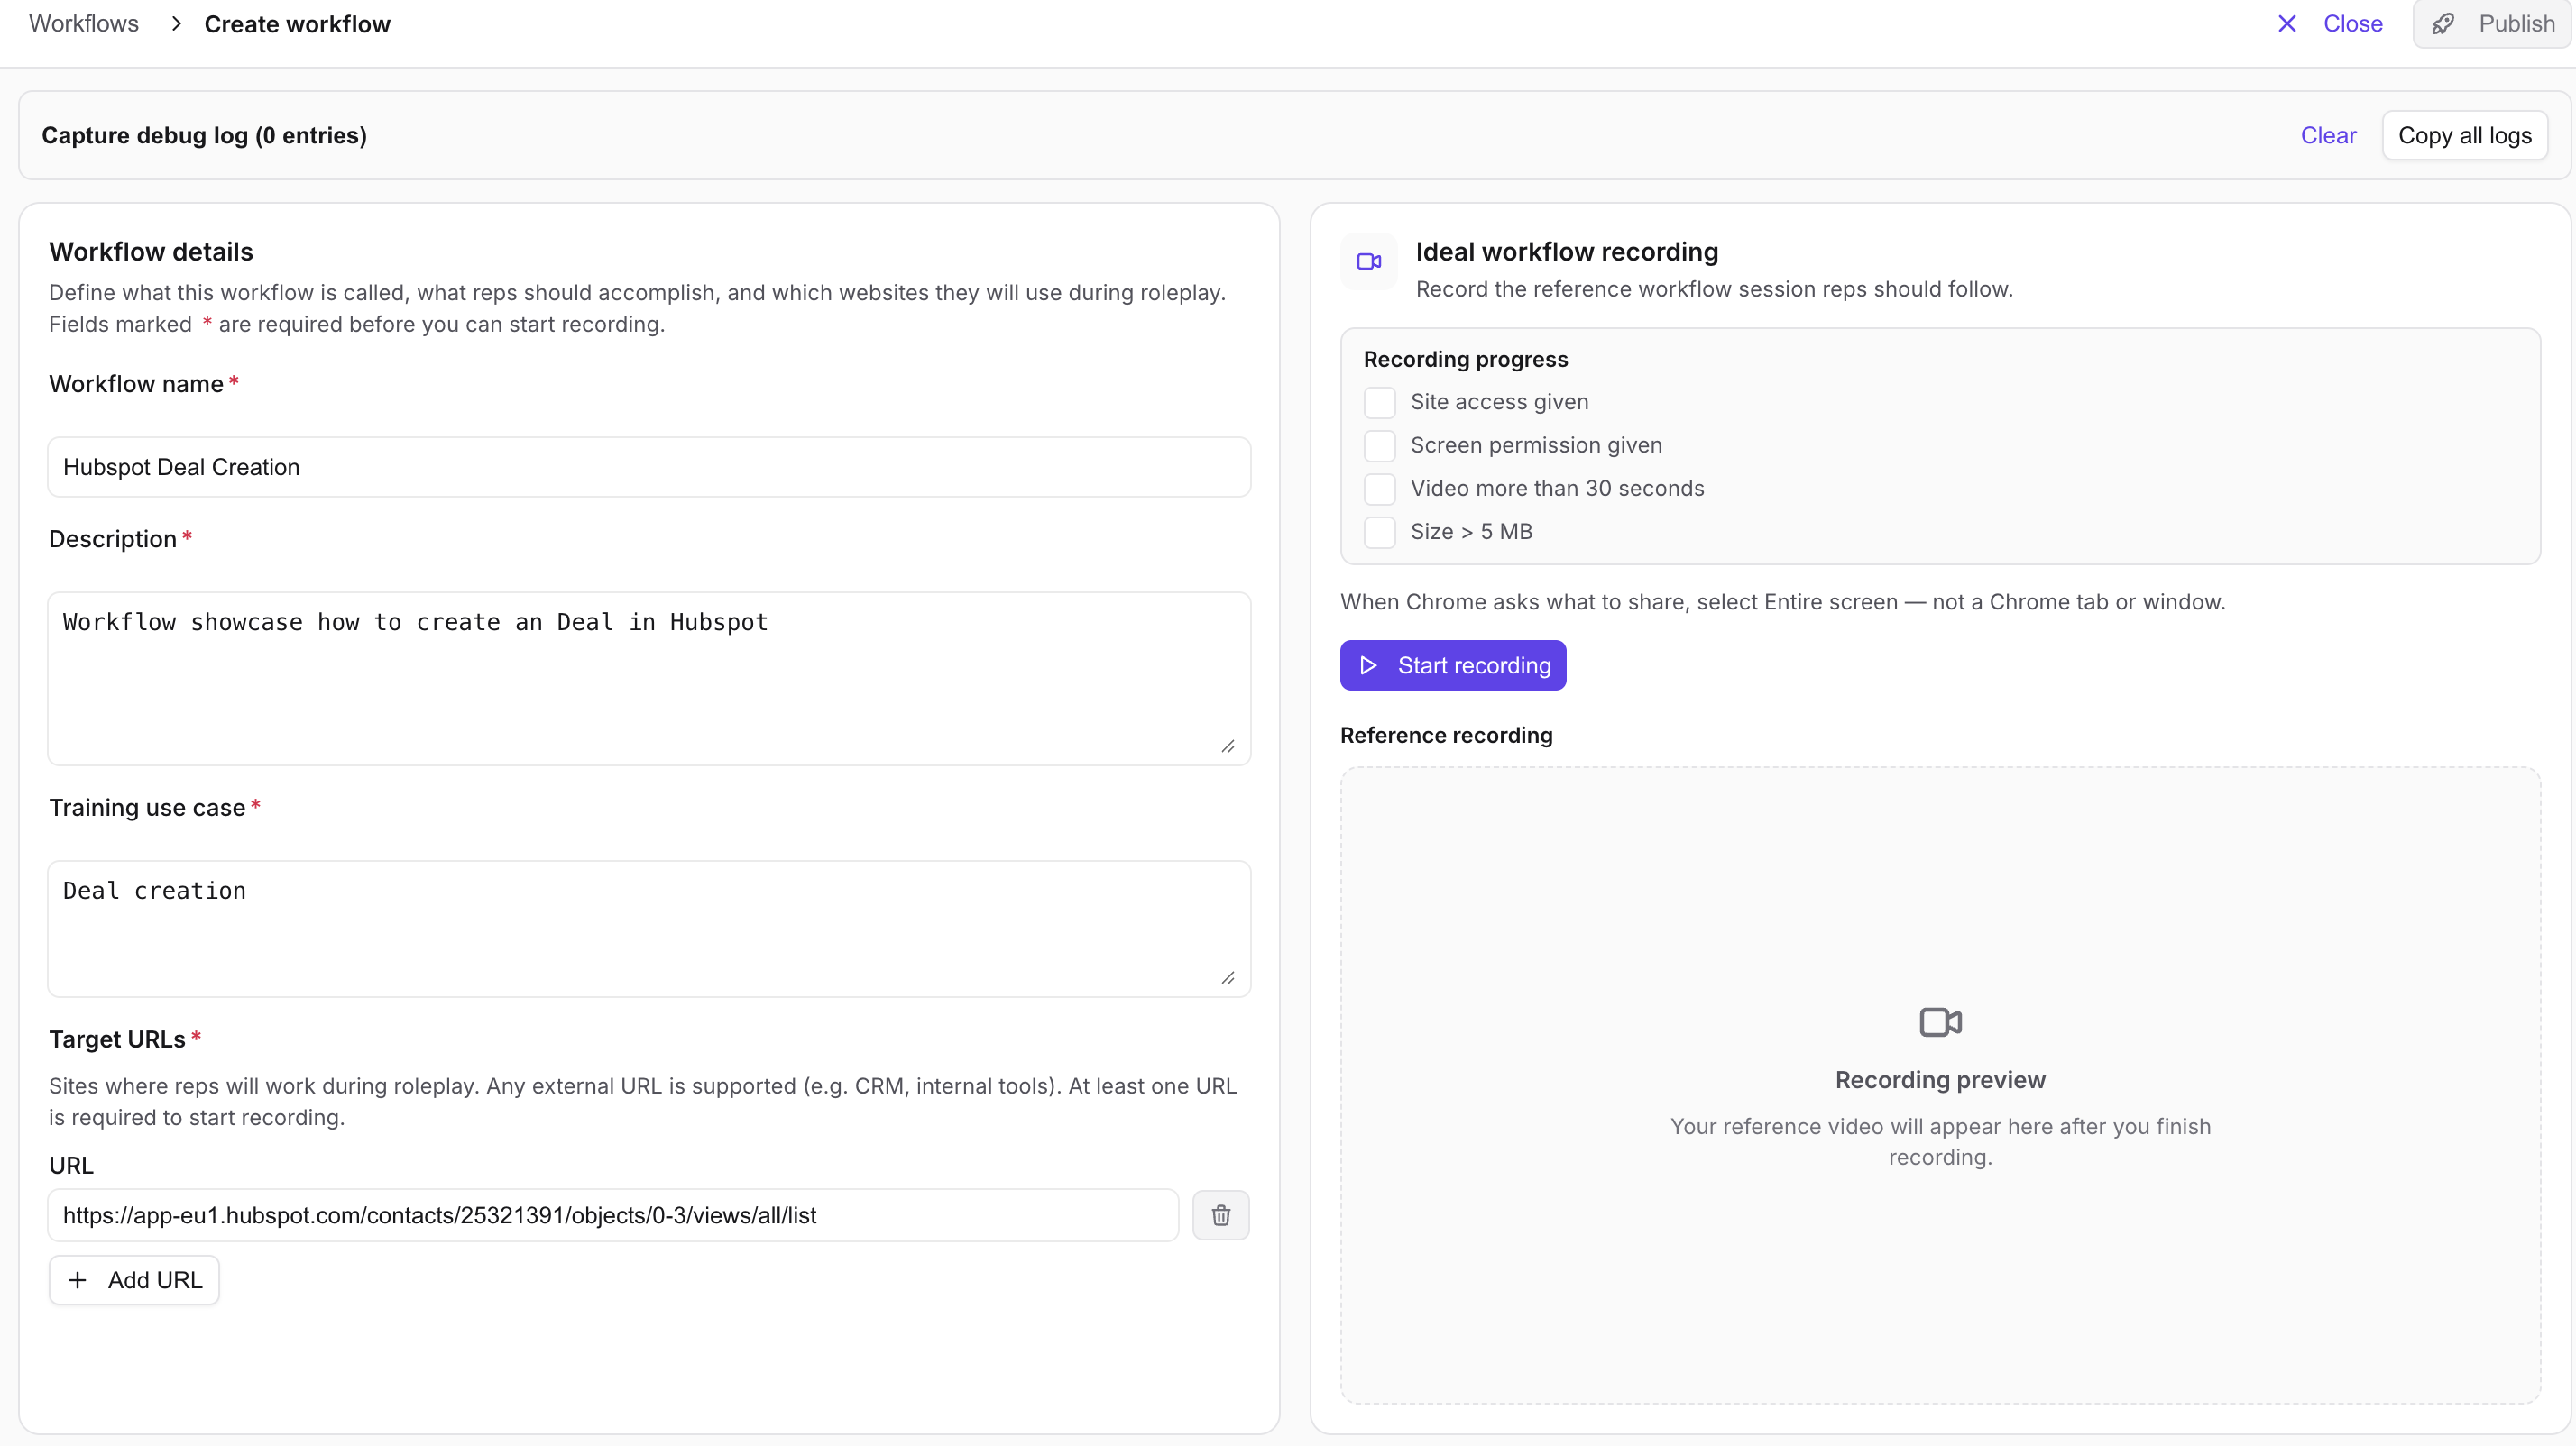Screen dimensions: 2576x1446
Task: Click the Recording preview text
Action: tap(1940, 1080)
